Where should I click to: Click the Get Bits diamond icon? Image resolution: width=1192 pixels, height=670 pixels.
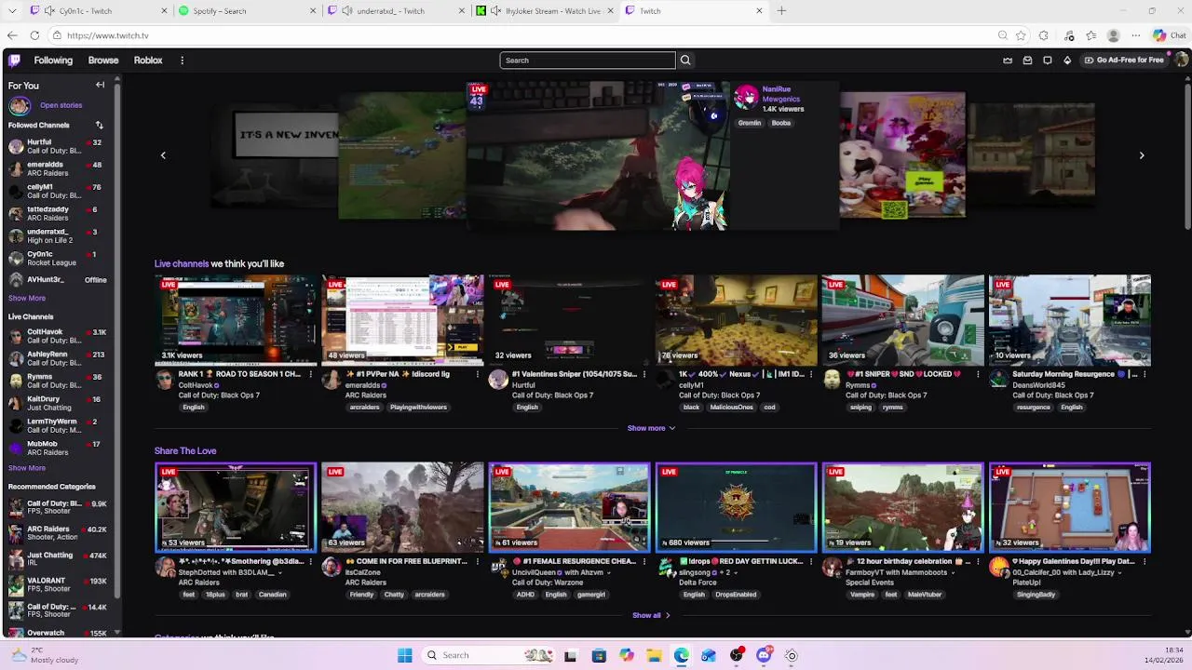pyautogui.click(x=1067, y=60)
